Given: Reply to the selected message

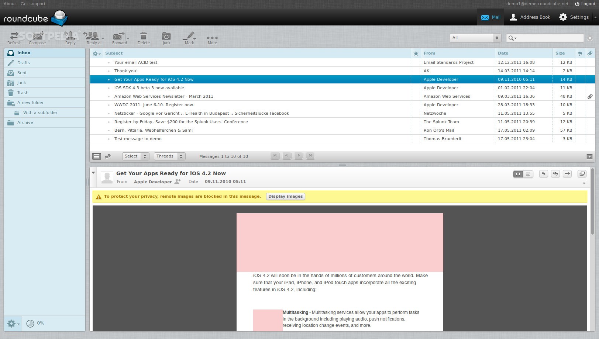Looking at the screenshot, I should (x=70, y=38).
